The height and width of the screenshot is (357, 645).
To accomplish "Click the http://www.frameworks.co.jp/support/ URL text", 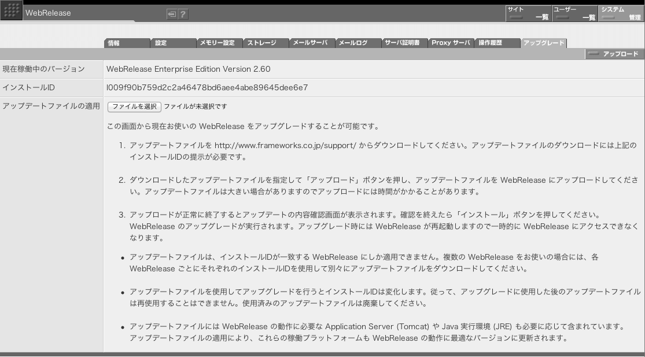I will click(x=286, y=145).
